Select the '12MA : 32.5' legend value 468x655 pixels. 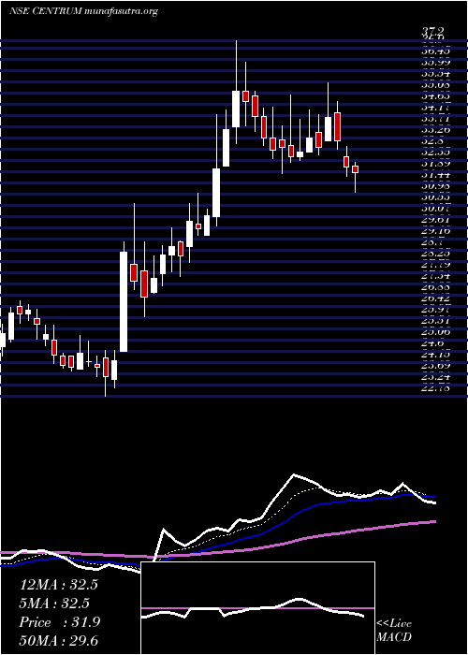tap(58, 585)
